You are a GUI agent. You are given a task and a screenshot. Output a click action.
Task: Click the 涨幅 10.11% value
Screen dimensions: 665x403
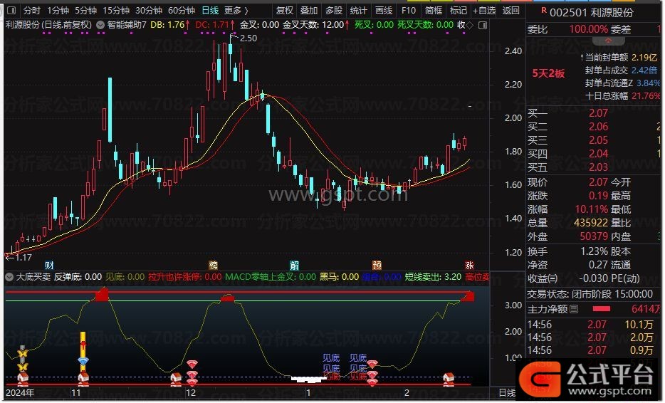(x=591, y=209)
